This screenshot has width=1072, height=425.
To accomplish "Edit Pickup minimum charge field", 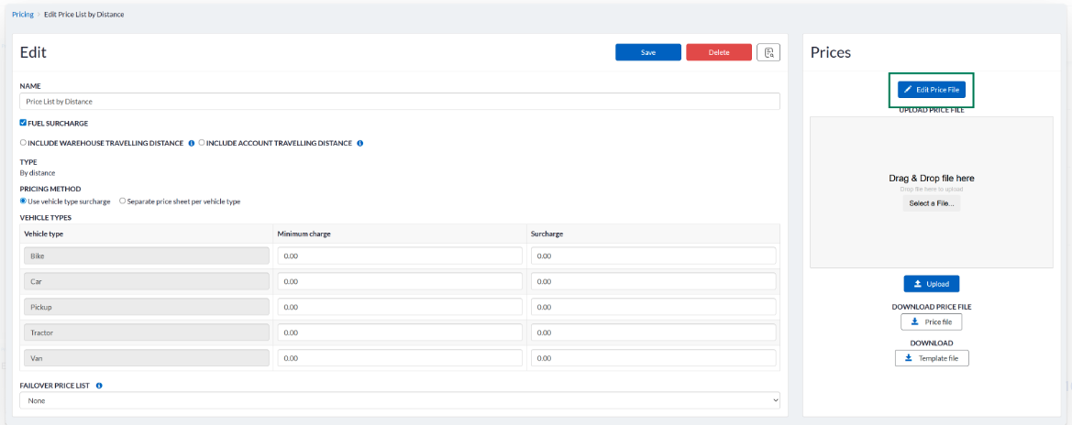I will (400, 307).
